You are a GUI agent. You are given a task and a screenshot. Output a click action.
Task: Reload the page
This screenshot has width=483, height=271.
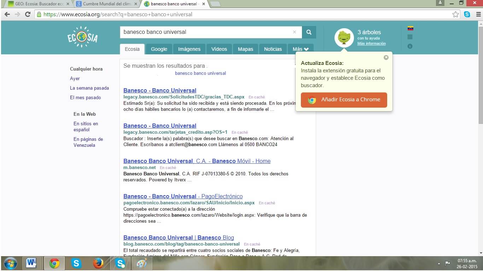(x=28, y=14)
